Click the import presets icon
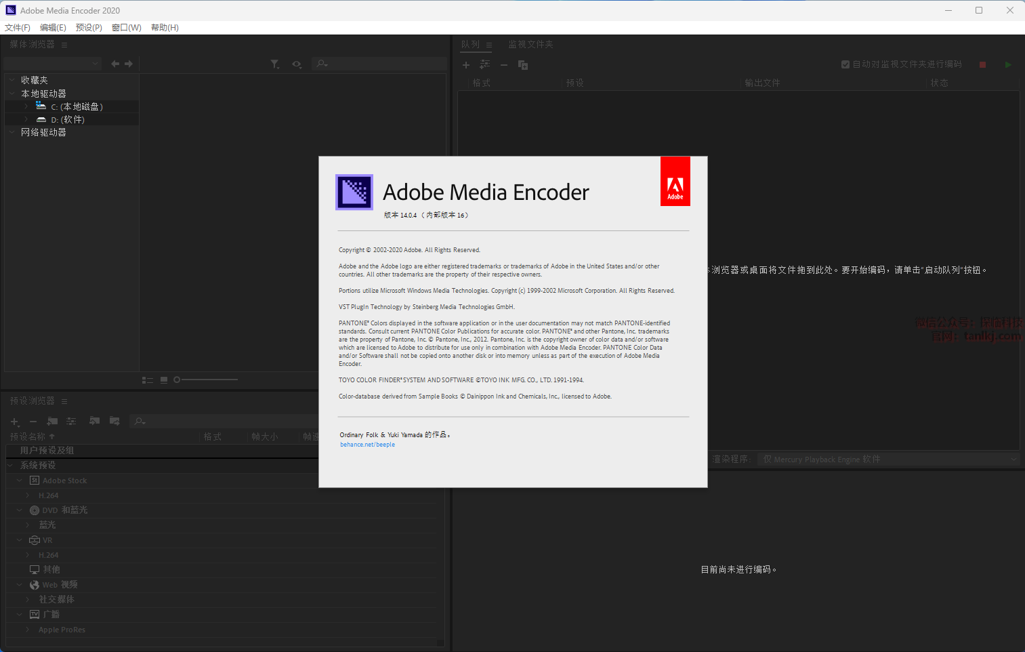 (94, 422)
